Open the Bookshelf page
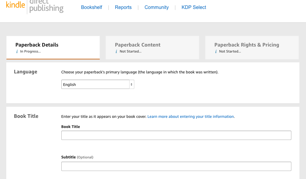This screenshot has height=179, width=306. pyautogui.click(x=92, y=7)
